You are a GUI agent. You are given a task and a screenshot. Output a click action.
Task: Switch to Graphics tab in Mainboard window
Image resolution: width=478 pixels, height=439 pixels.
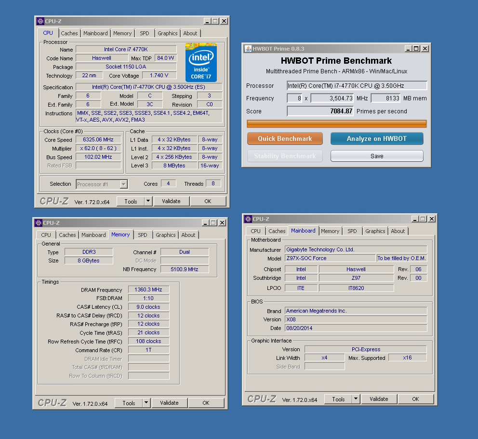(375, 231)
